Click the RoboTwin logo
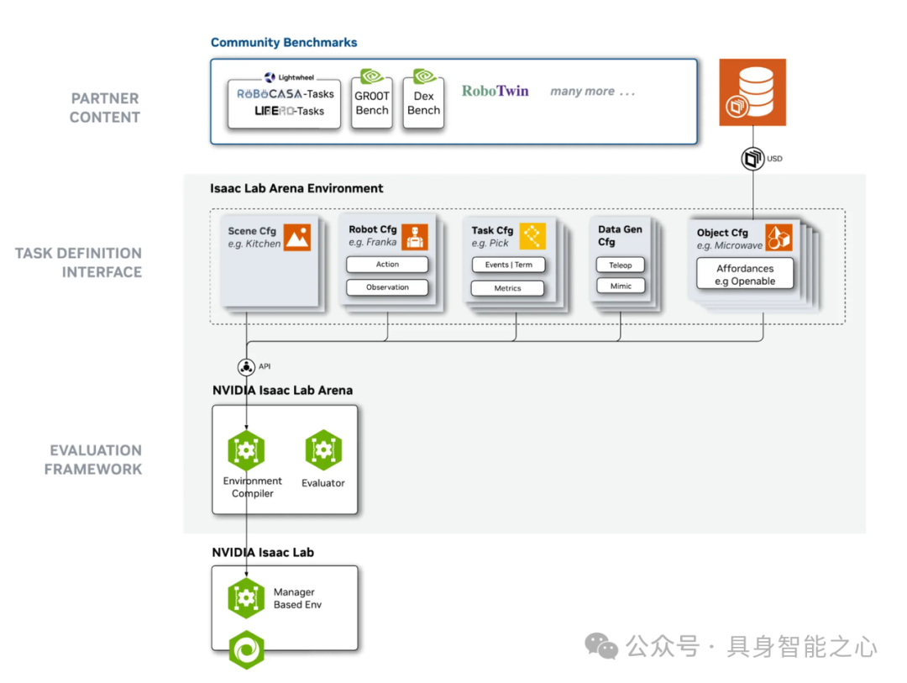The width and height of the screenshot is (907, 683). point(495,91)
